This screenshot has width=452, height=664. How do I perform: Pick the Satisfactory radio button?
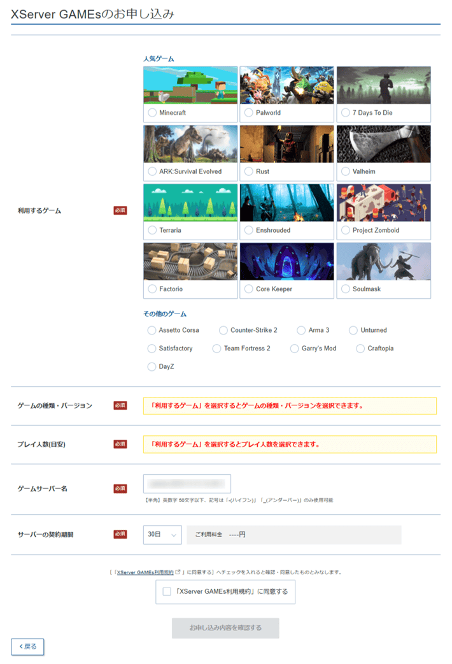152,349
